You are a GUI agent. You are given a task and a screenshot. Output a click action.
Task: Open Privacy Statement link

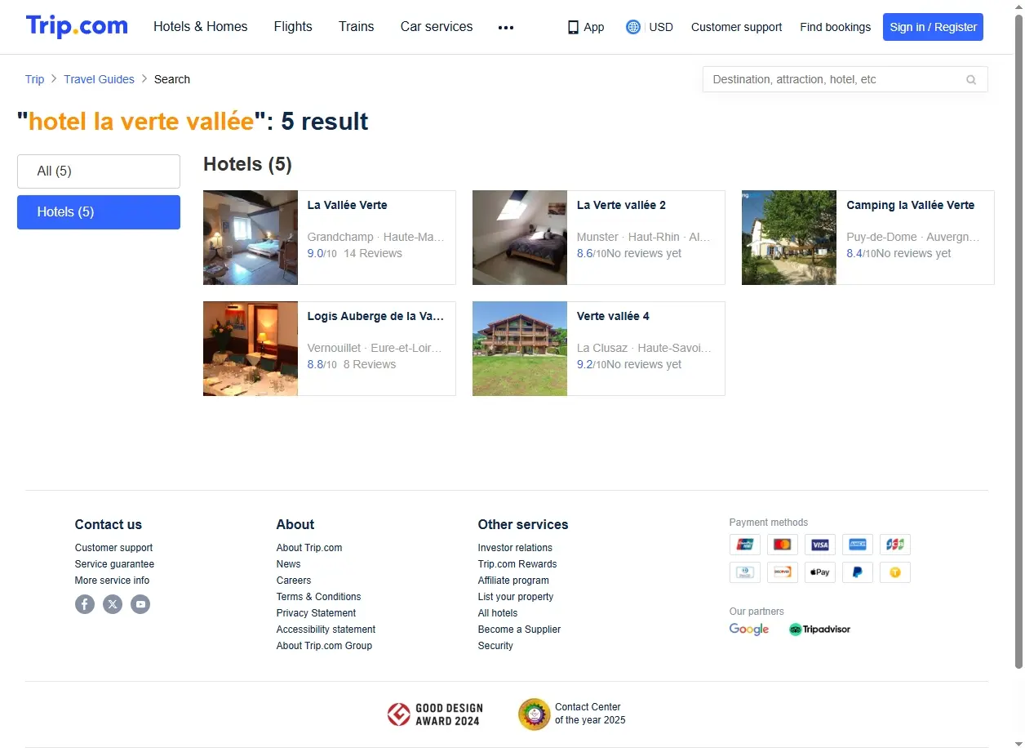316,613
